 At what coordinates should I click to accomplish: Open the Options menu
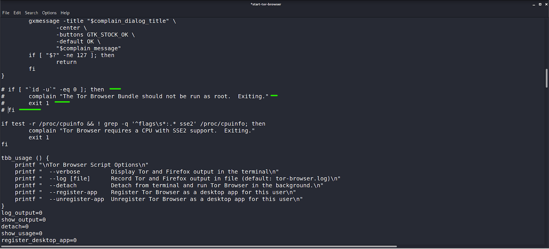49,13
